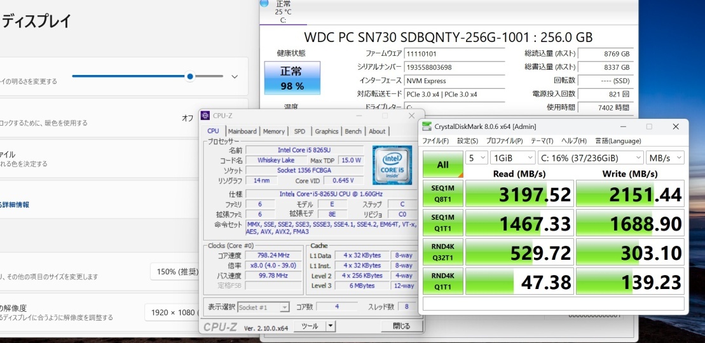Open the プロファイル(P) menu

pyautogui.click(x=505, y=141)
